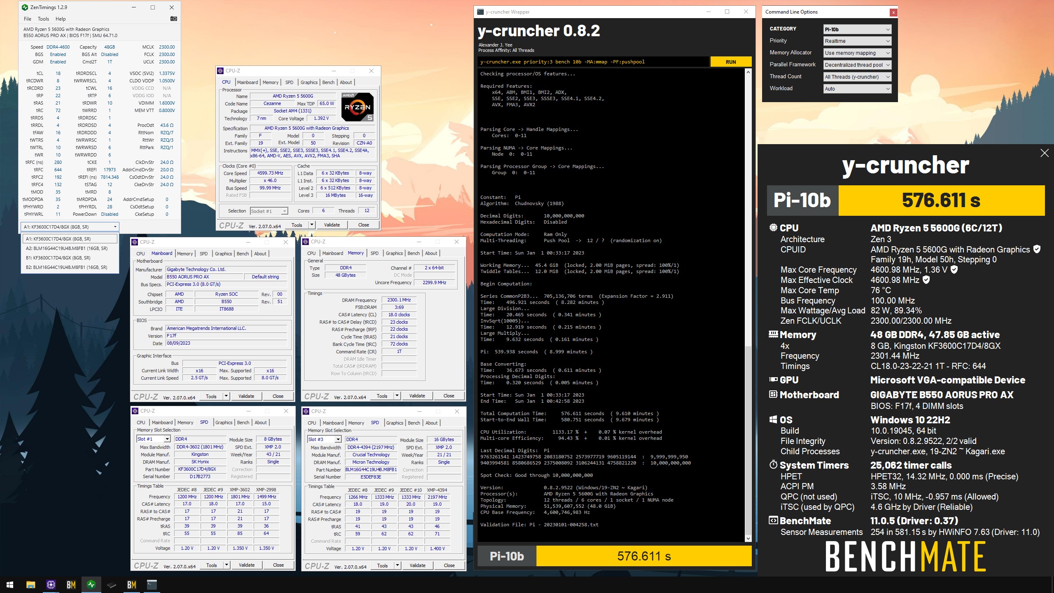The height and width of the screenshot is (593, 1054).
Task: Open File Explorer from the taskbar
Action: (30, 584)
